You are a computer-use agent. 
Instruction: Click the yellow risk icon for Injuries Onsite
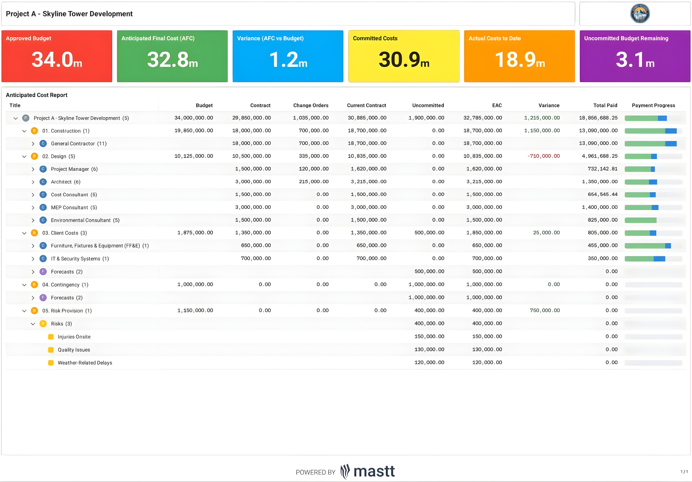[x=51, y=336]
